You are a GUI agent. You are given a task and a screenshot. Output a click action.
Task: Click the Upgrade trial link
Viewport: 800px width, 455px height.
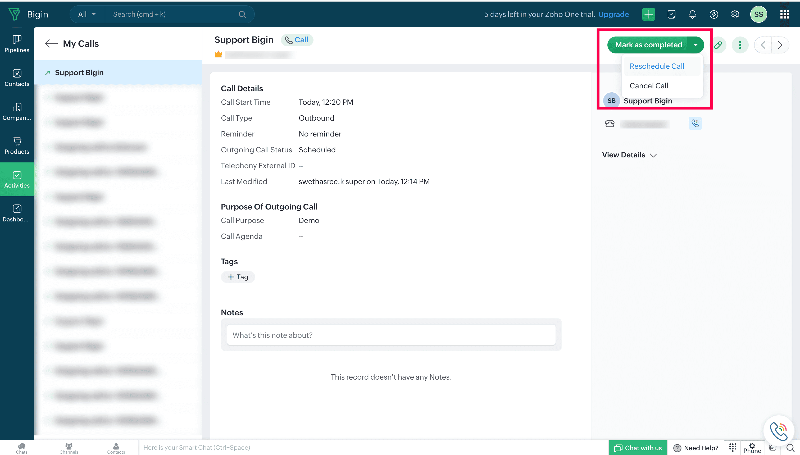click(x=613, y=14)
